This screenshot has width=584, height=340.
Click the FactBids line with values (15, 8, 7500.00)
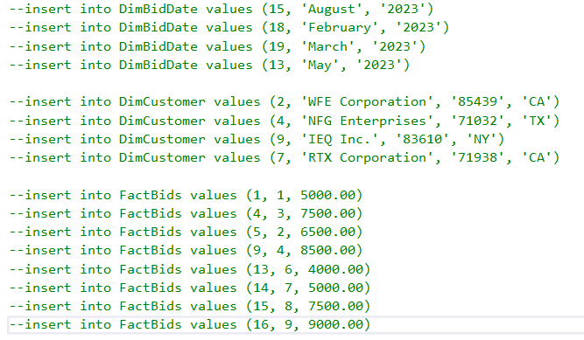pyautogui.click(x=190, y=306)
